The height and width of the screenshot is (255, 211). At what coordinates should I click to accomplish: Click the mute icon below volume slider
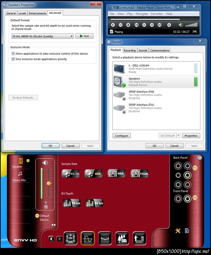point(46,207)
